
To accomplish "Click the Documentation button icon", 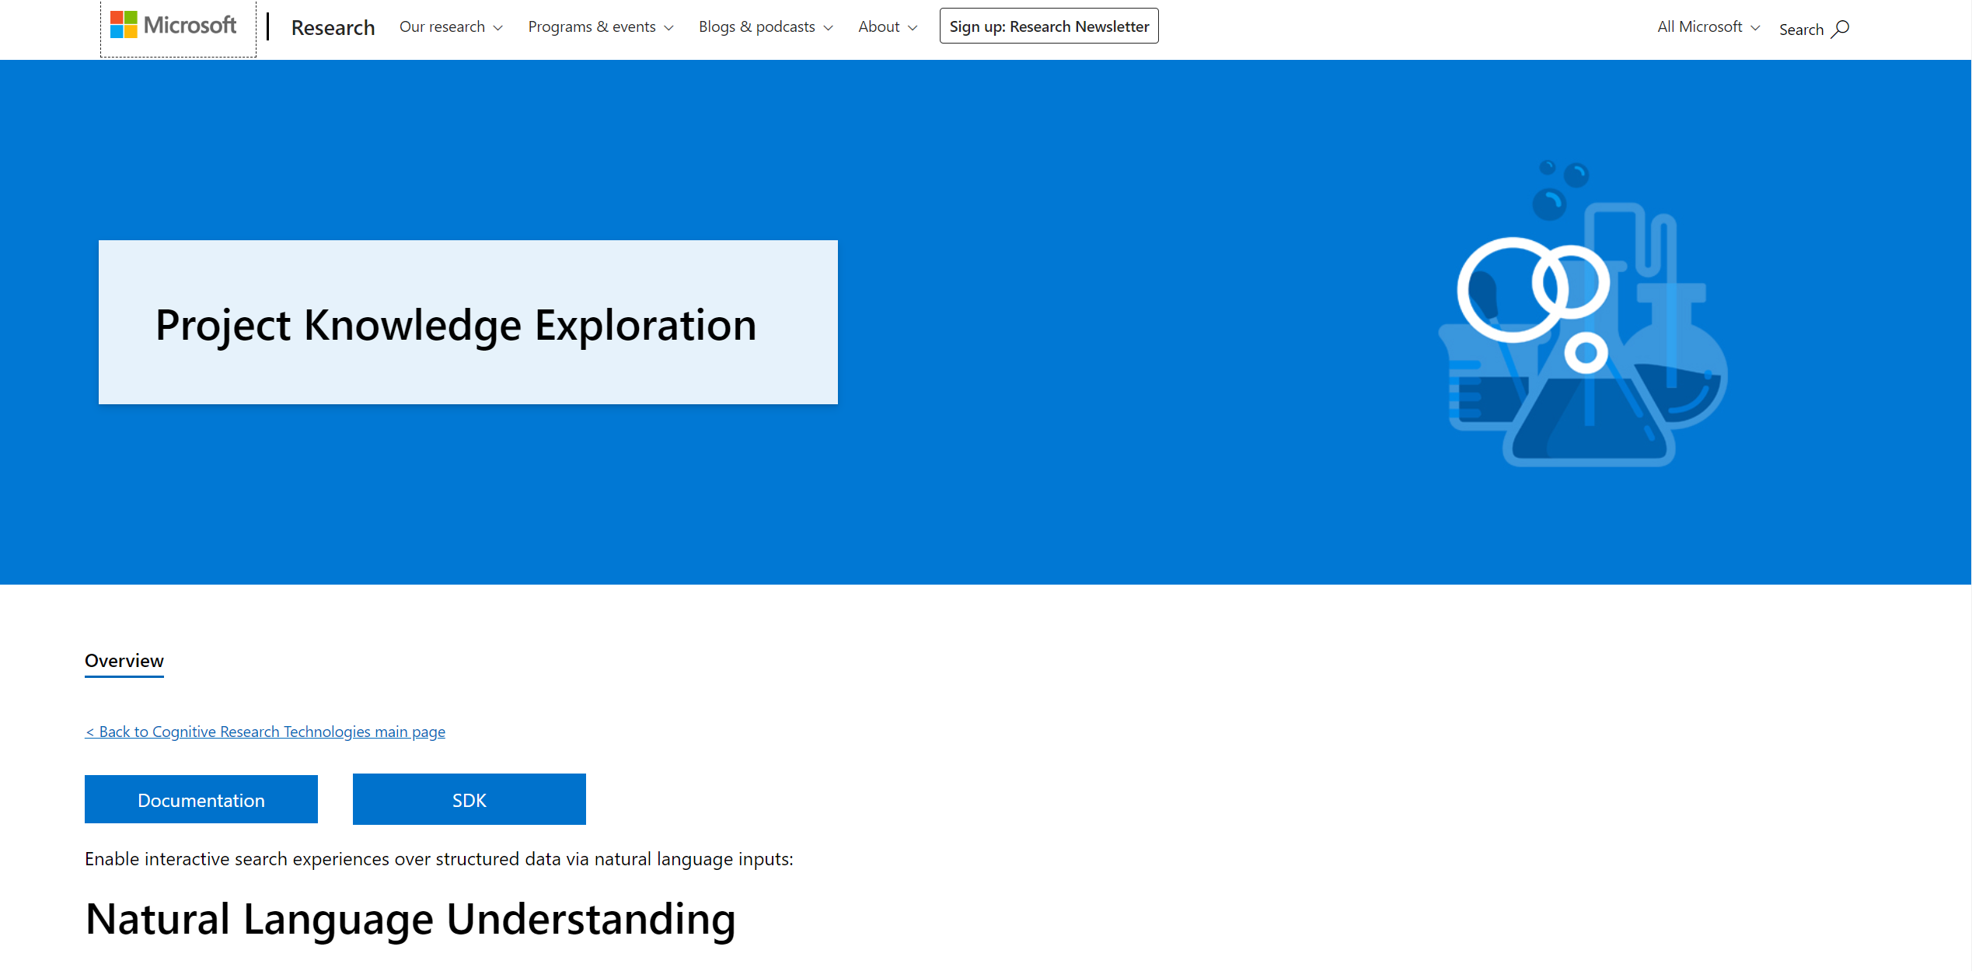I will pyautogui.click(x=201, y=798).
